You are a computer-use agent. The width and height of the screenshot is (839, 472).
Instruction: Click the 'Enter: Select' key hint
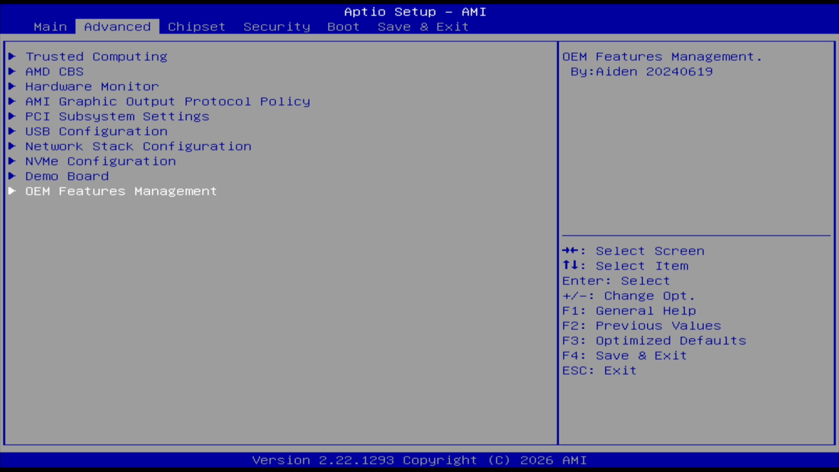pos(616,281)
